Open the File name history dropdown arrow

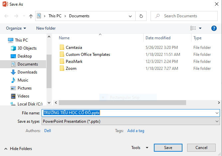[217, 113]
